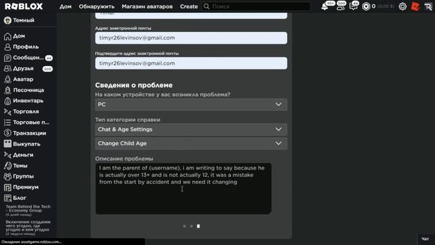Screen dimensions: 435x245
Task: Open the device dropdown showing PC
Action: [x=191, y=104]
